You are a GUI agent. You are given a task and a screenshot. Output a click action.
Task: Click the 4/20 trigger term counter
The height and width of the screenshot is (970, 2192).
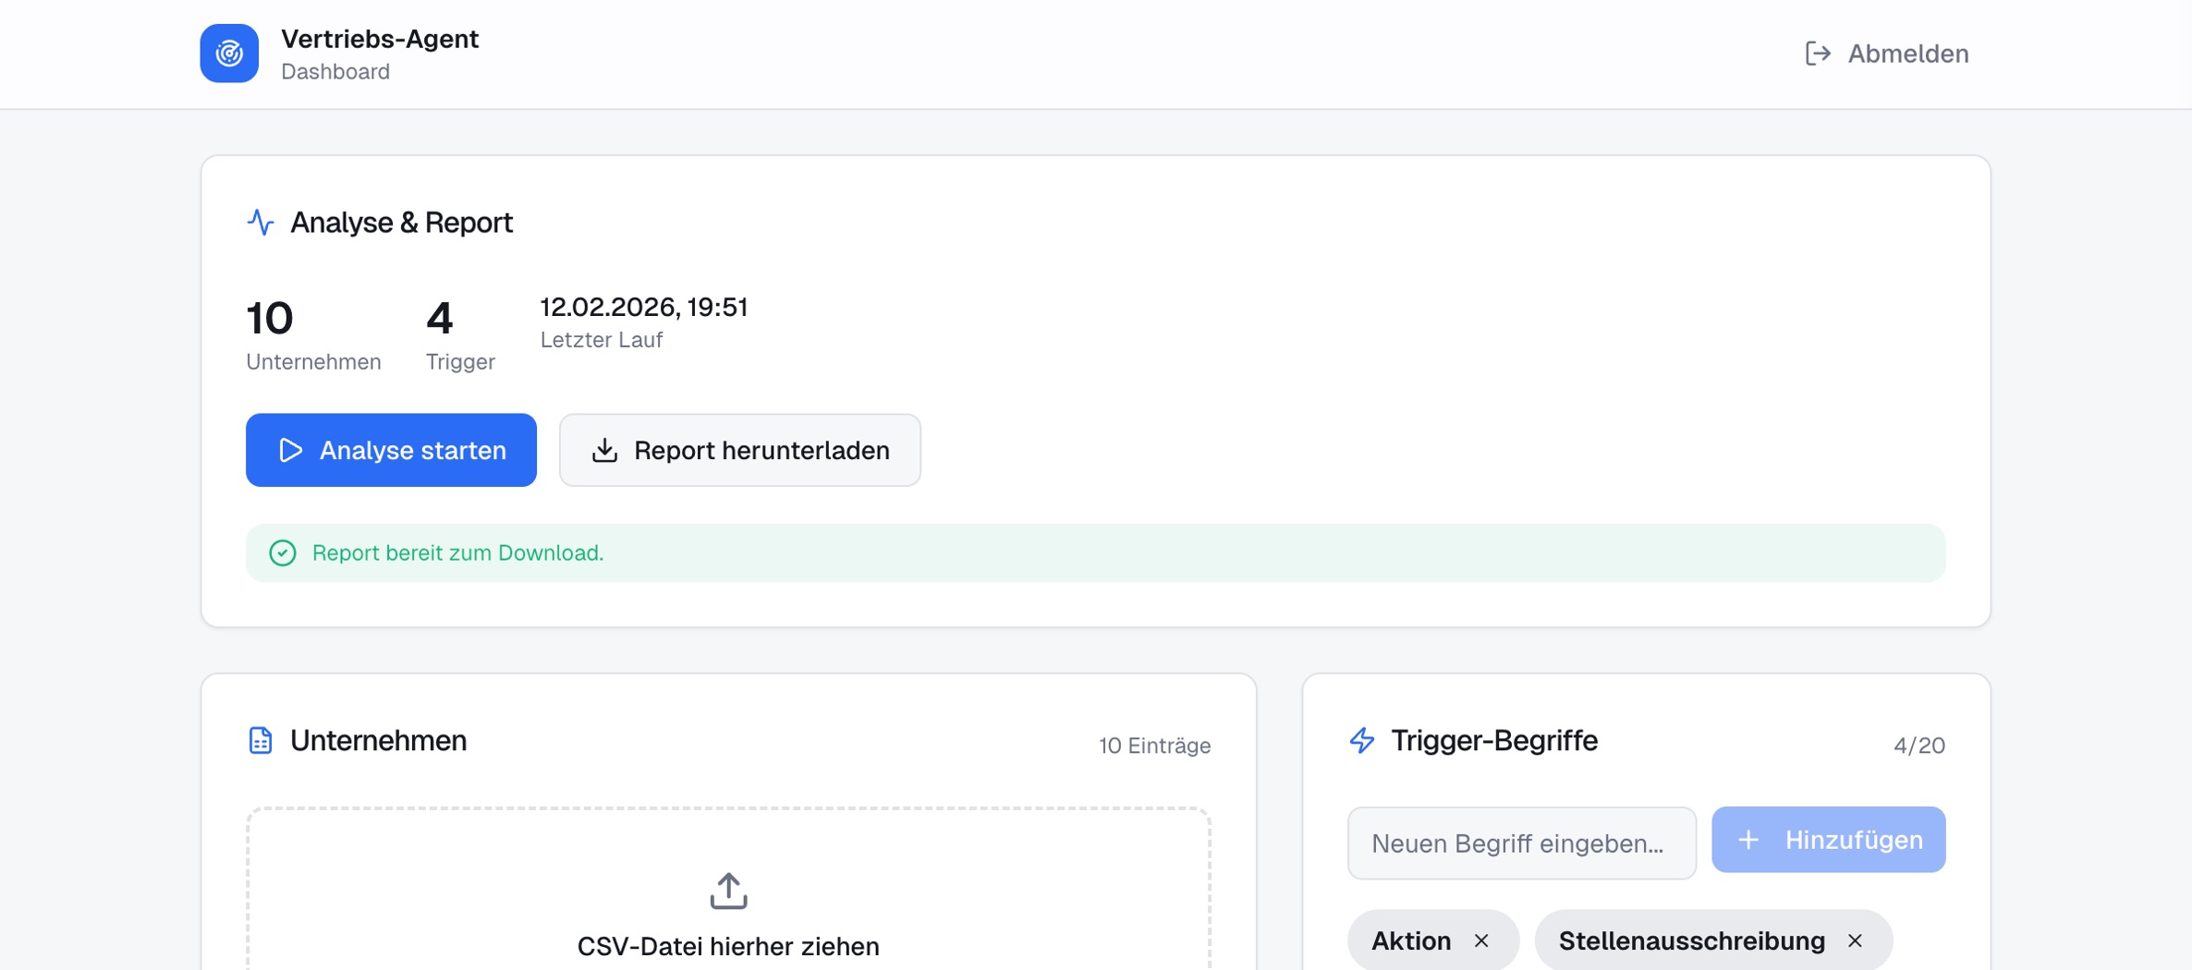1918,746
